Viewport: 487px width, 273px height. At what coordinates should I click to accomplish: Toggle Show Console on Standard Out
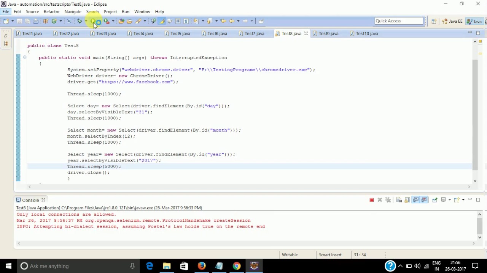[415, 200]
